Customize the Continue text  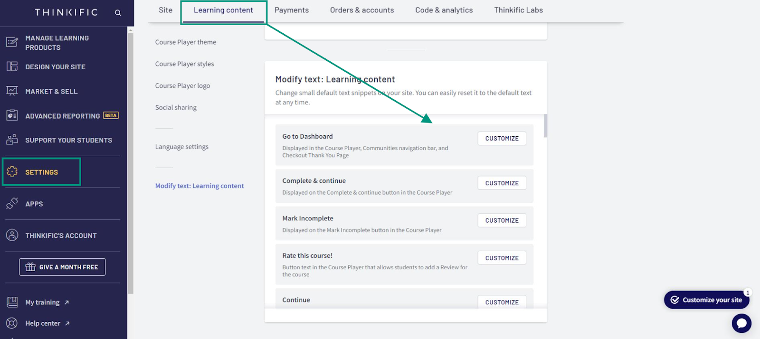pos(502,302)
